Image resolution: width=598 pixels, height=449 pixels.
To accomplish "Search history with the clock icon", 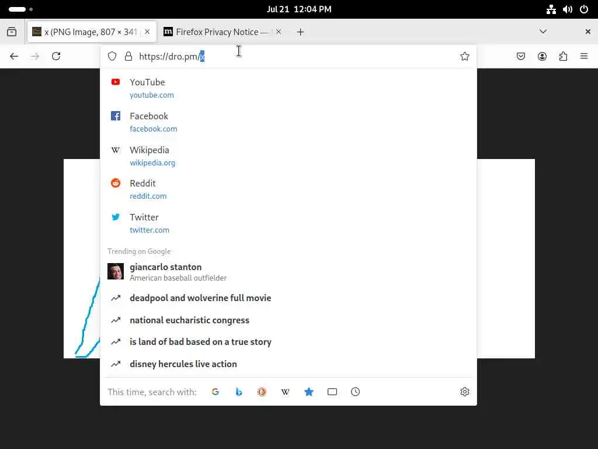I will [356, 392].
